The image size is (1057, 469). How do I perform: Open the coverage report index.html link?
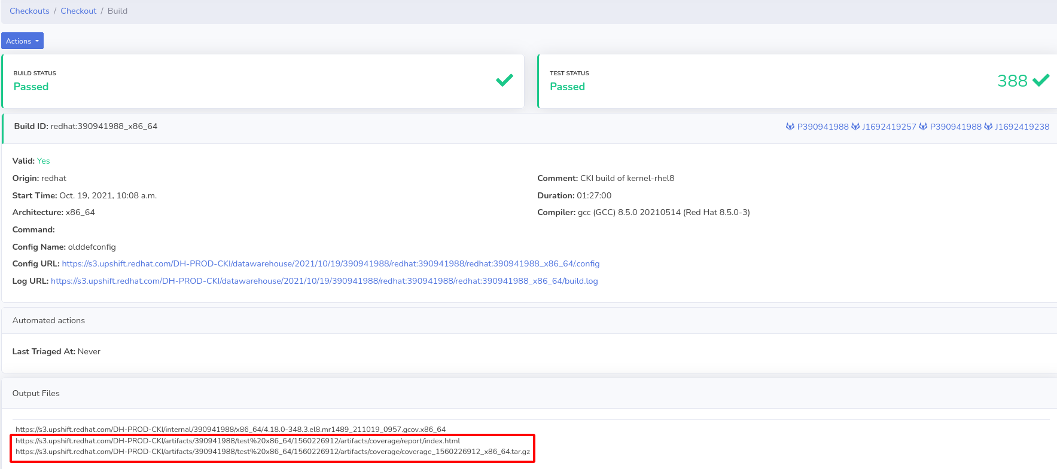coord(237,441)
